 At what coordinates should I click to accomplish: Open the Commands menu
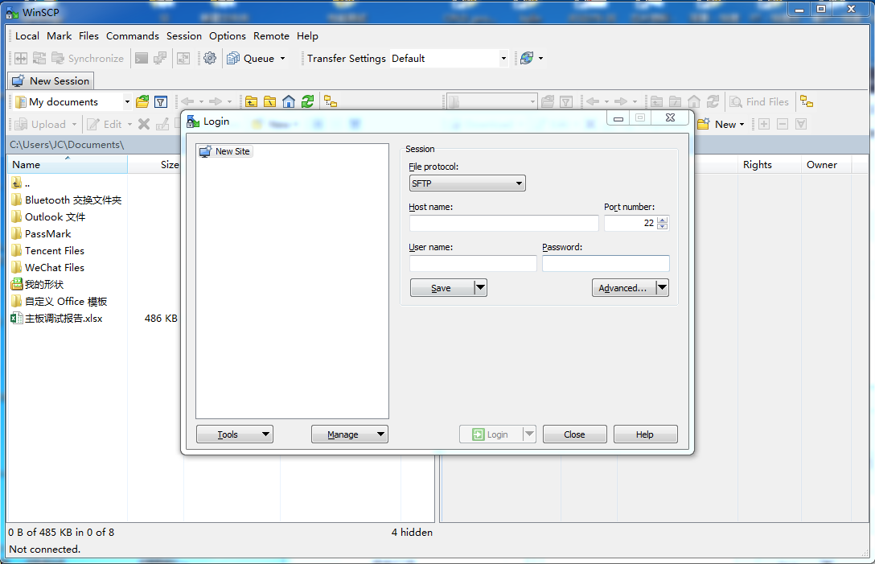point(132,35)
